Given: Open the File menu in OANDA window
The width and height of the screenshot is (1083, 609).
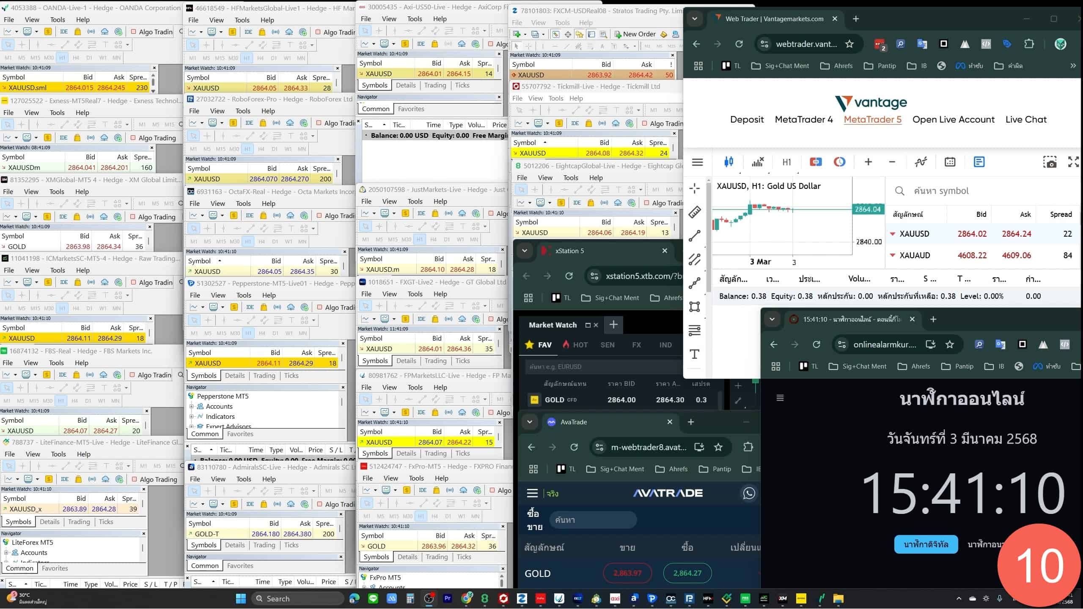Looking at the screenshot, I should coord(9,19).
